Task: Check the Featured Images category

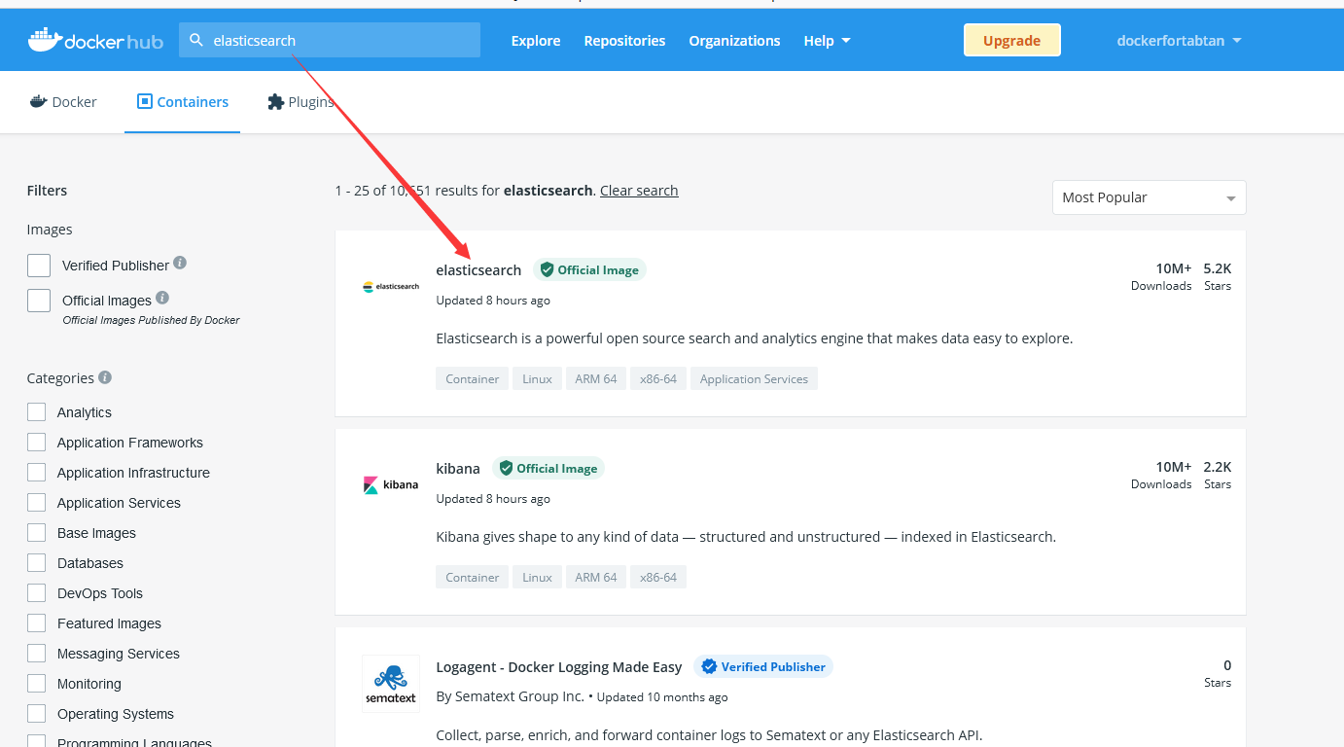Action: coord(37,622)
